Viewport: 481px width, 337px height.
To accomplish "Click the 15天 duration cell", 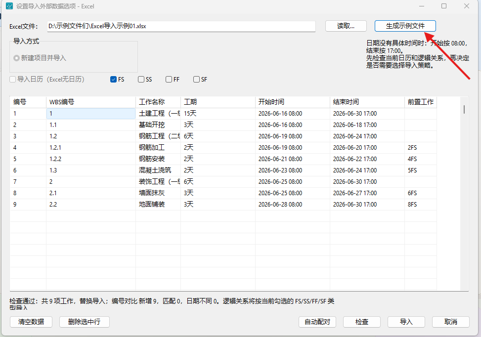I will click(218, 114).
